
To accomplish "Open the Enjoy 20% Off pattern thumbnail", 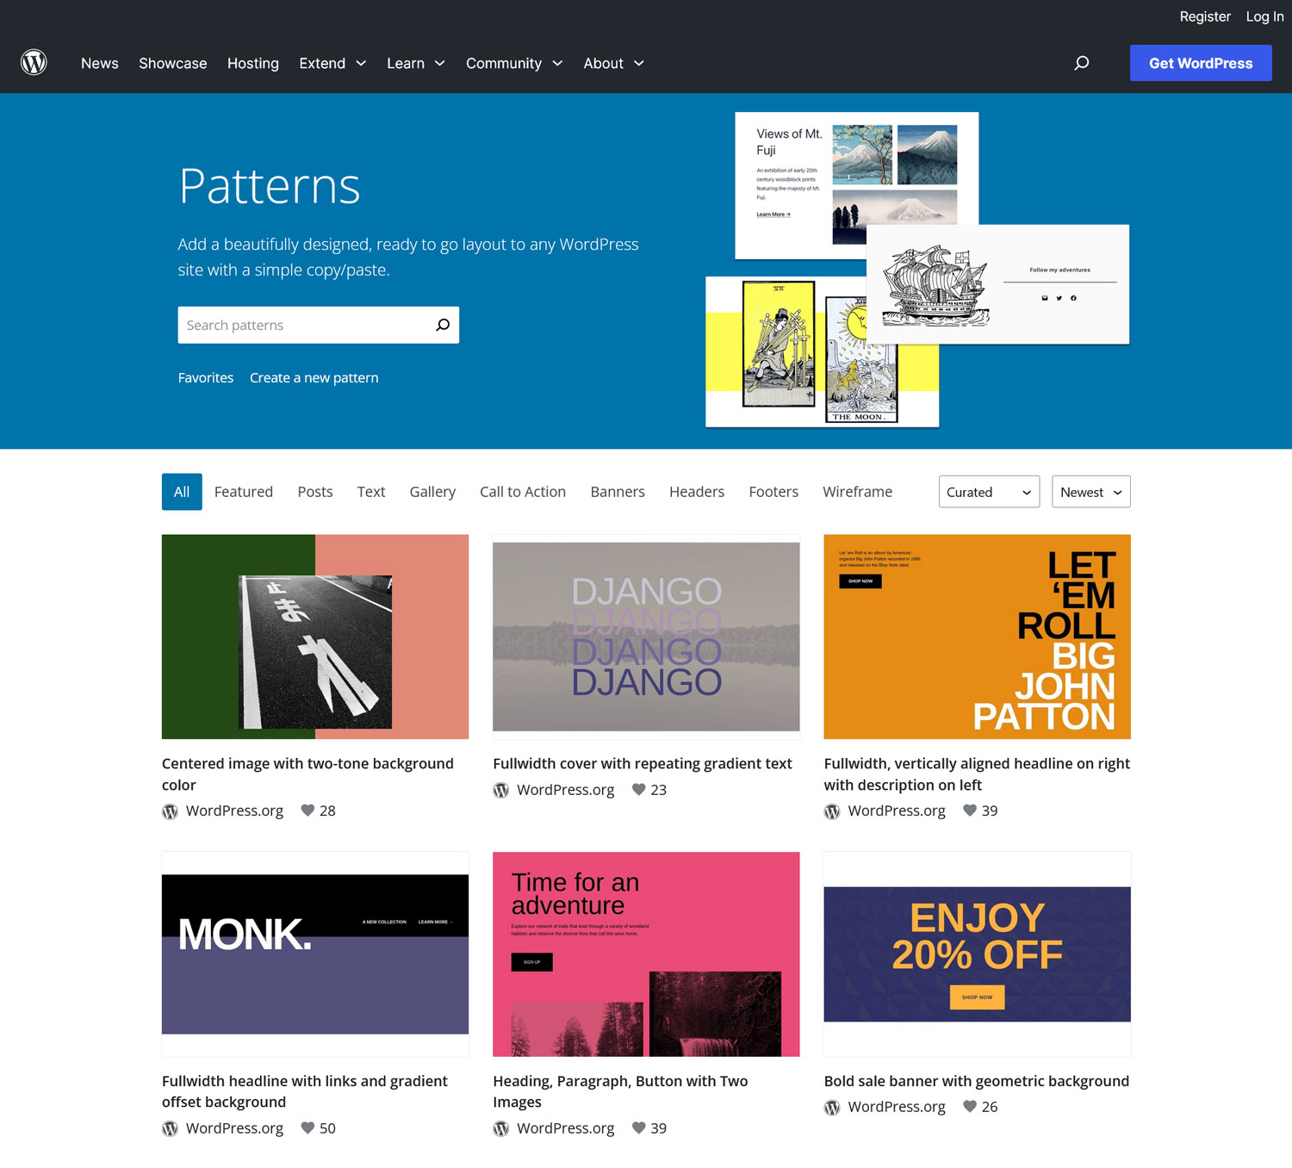I will [x=977, y=953].
